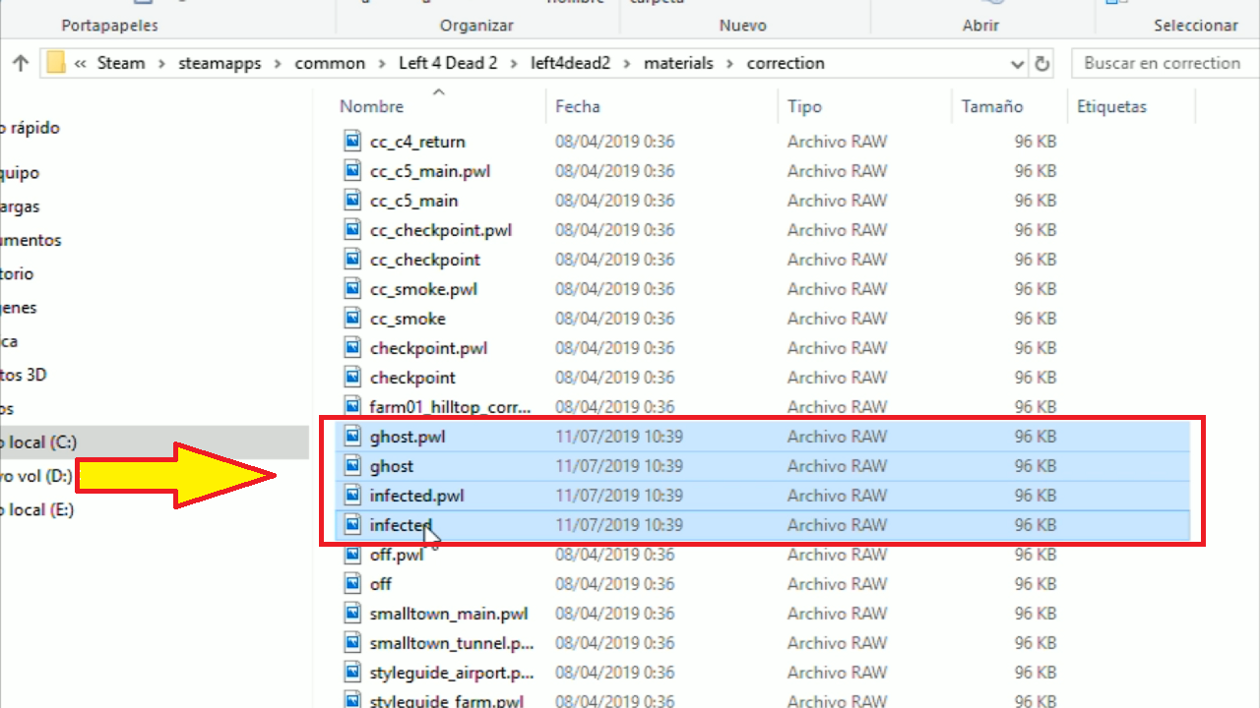Open the vol (D:) drive in navigation pane
Viewport: 1260px width, 708px height.
tap(36, 477)
